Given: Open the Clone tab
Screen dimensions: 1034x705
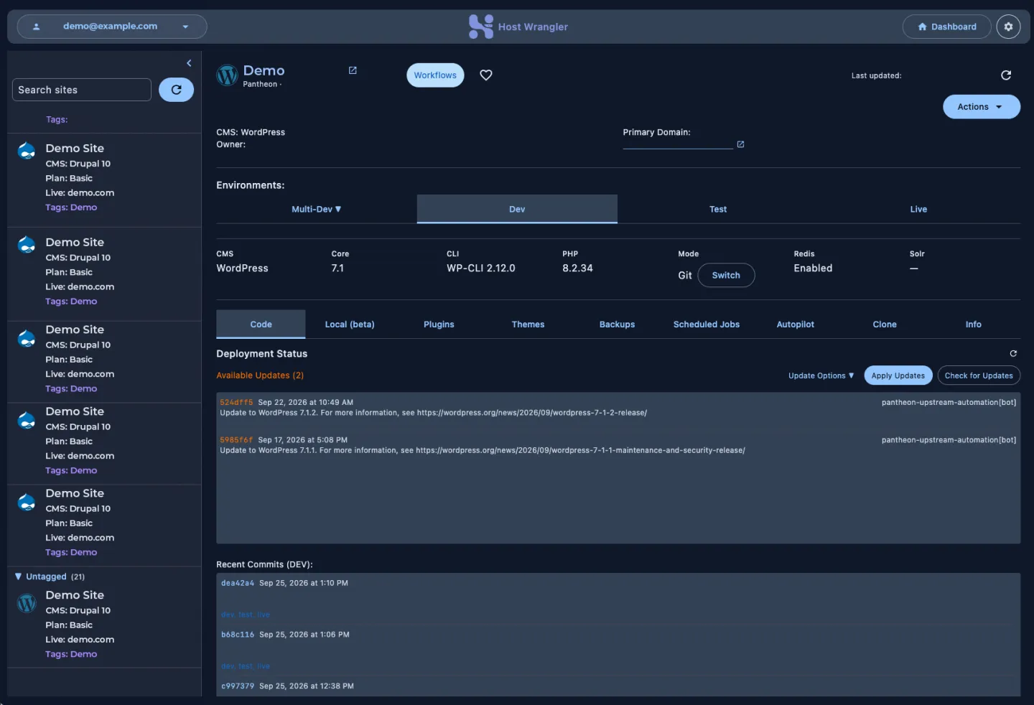Looking at the screenshot, I should point(885,325).
